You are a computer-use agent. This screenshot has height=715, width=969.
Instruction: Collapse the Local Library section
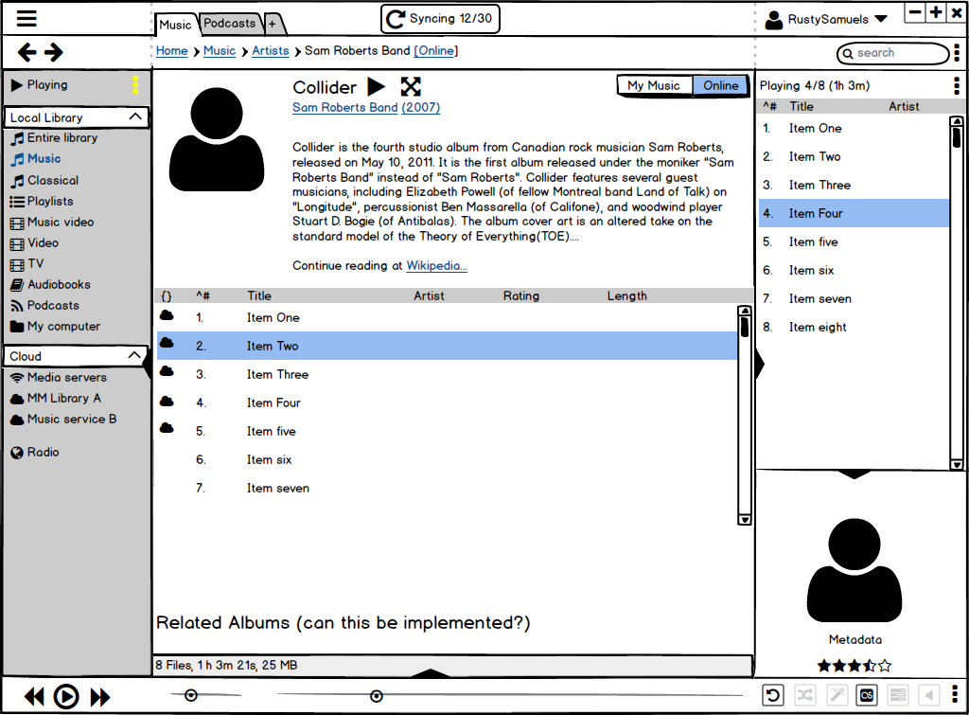click(x=135, y=117)
